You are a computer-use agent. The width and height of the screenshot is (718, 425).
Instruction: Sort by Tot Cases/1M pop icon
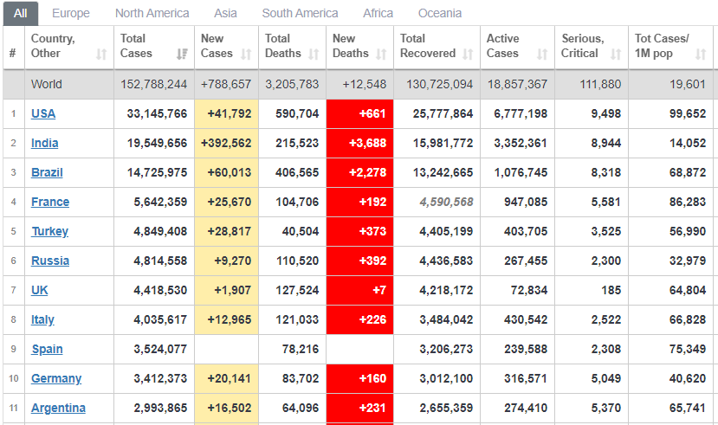click(x=701, y=54)
